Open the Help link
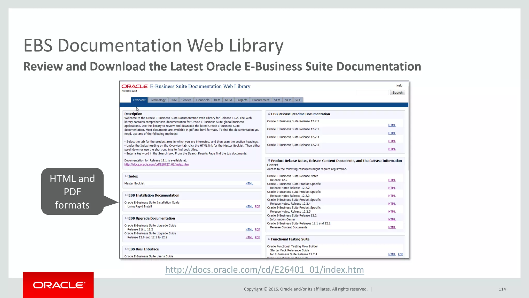The image size is (529, 298). 399,86
